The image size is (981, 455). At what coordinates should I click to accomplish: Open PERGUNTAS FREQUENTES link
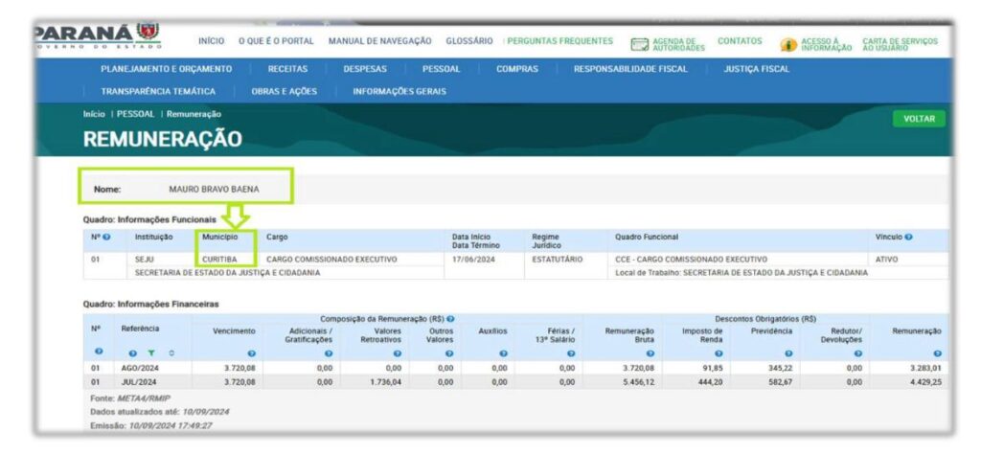pos(559,41)
